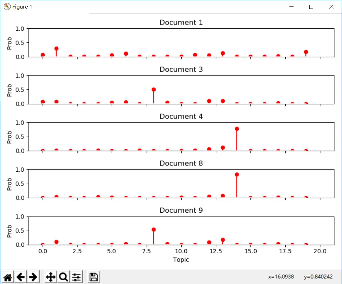Go back to the previous view

pyautogui.click(x=20, y=277)
